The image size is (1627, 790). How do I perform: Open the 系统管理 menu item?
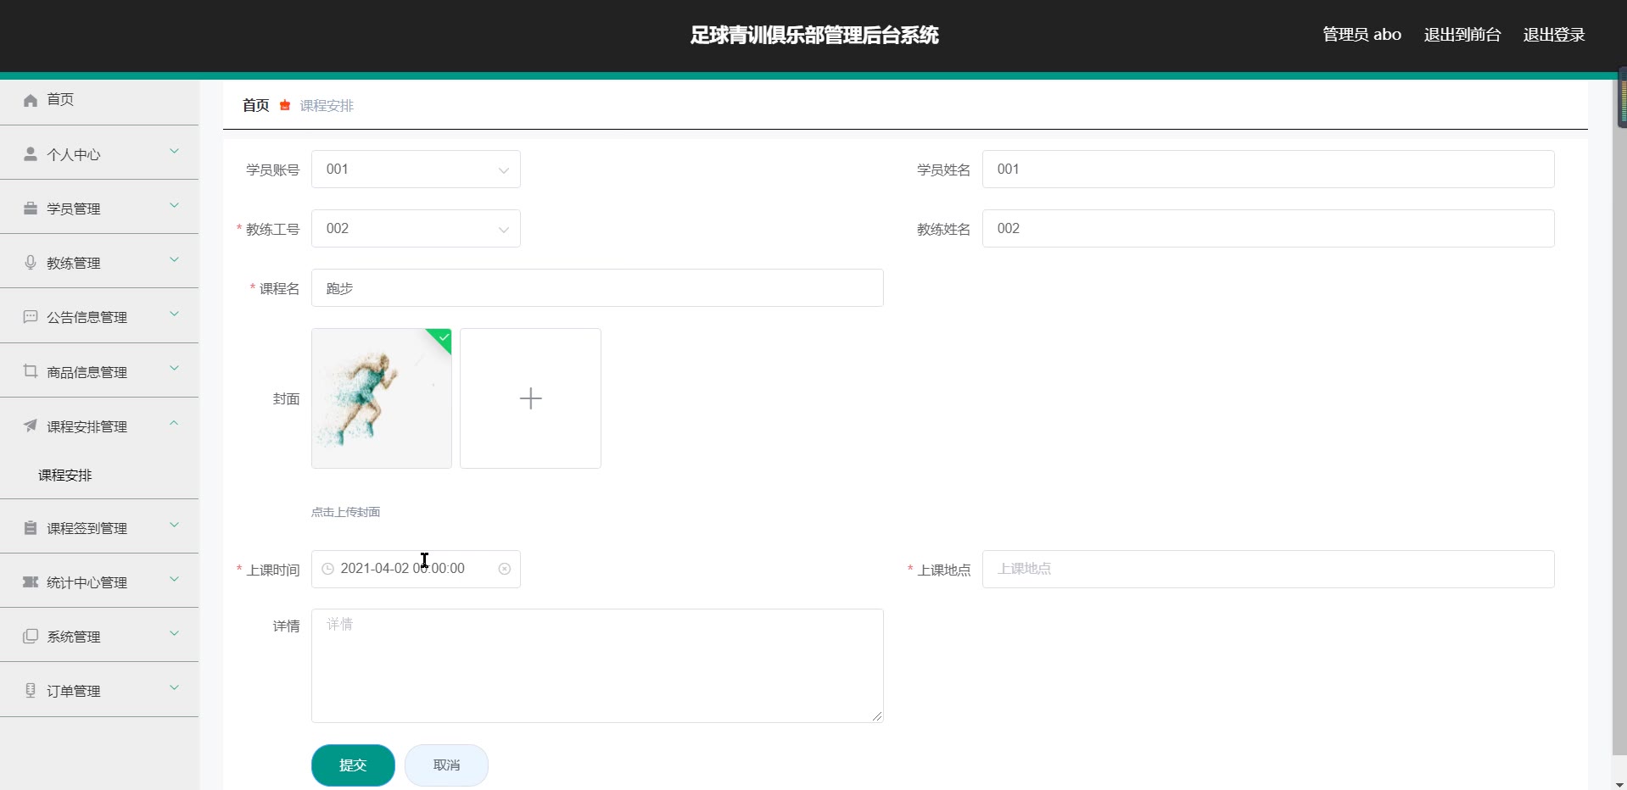pos(99,636)
